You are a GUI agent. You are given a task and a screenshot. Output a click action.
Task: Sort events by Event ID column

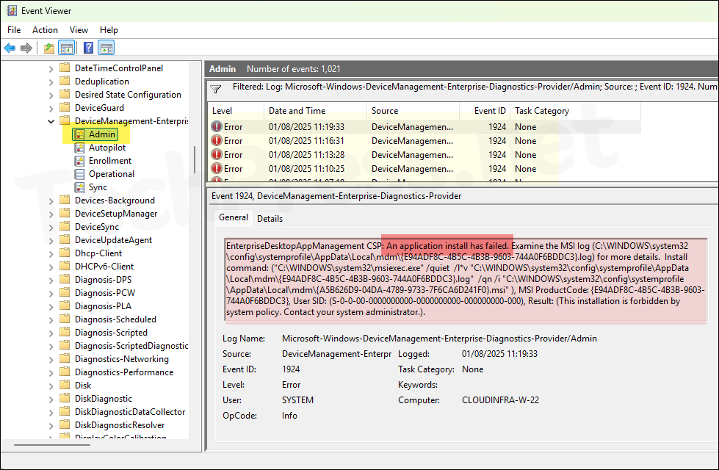click(485, 110)
